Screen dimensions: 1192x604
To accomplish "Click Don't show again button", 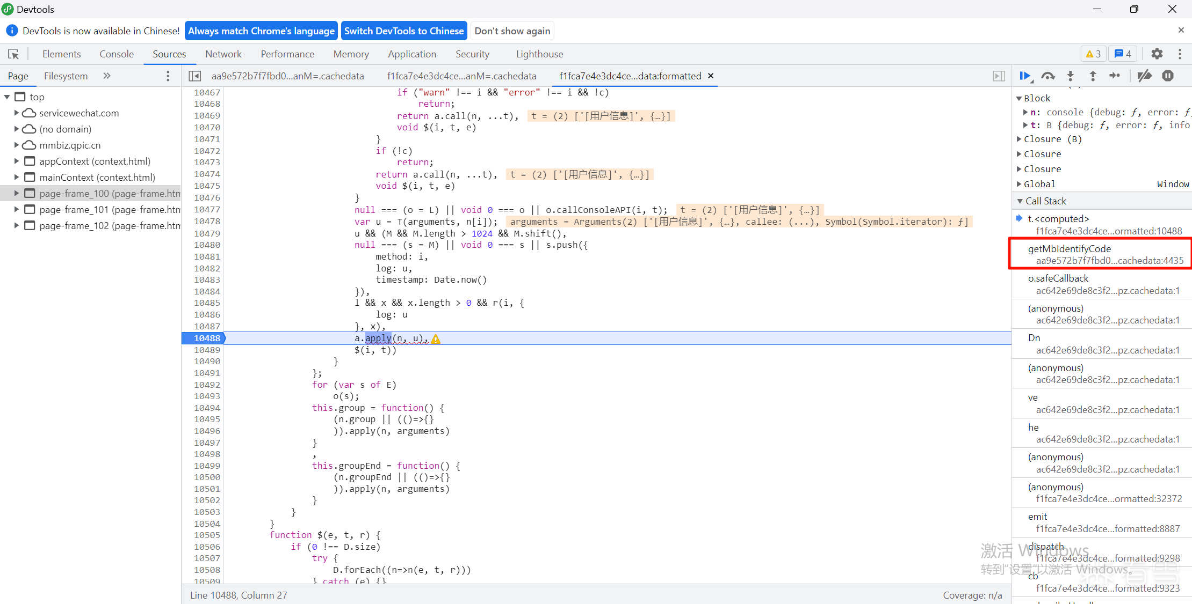I will pyautogui.click(x=512, y=31).
